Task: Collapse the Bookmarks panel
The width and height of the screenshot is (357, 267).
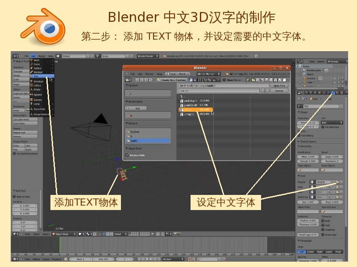Action: pyautogui.click(x=127, y=101)
